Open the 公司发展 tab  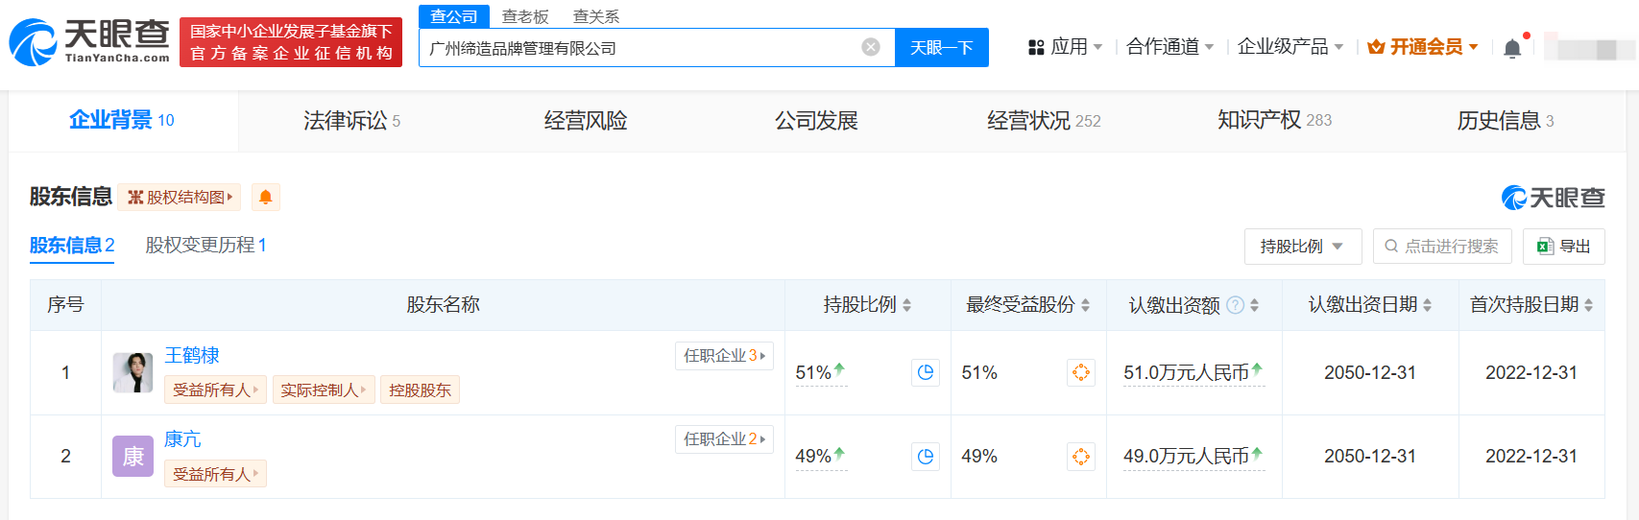pyautogui.click(x=816, y=121)
